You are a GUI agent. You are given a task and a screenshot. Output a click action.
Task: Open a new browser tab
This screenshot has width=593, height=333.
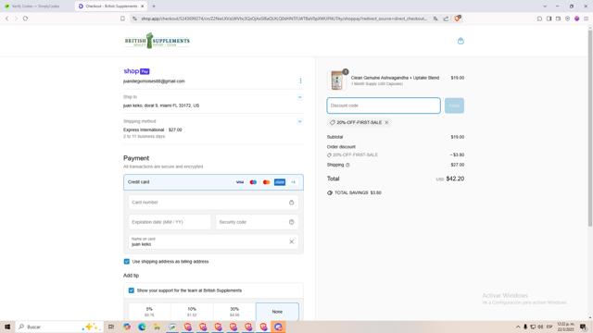coord(154,6)
